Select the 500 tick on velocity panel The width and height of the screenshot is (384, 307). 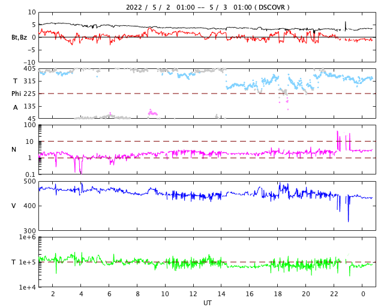[x=29, y=181]
